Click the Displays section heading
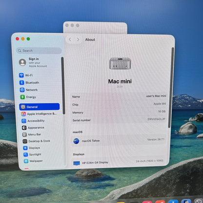Image resolution: width=203 pixels, height=203 pixels. click(79, 154)
